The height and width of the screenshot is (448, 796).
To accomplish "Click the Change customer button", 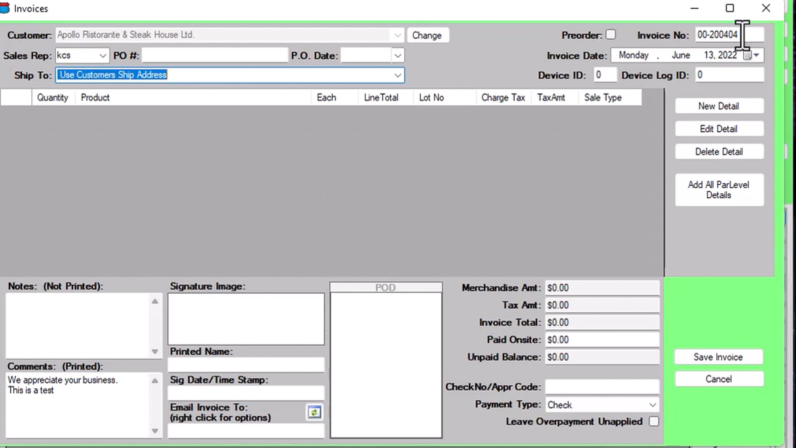I will tap(427, 35).
